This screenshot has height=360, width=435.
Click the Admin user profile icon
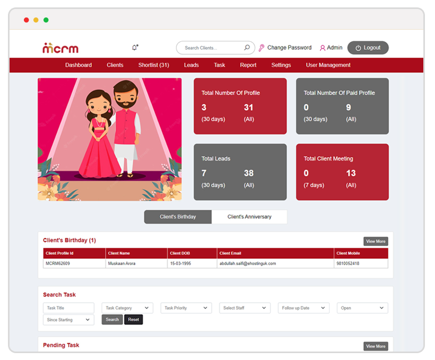[x=323, y=48]
